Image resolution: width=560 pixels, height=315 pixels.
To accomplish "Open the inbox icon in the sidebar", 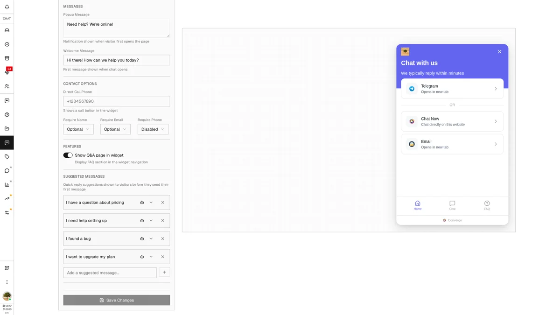I will click(7, 30).
